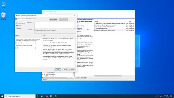Click the OK button in dialog

coord(58,70)
